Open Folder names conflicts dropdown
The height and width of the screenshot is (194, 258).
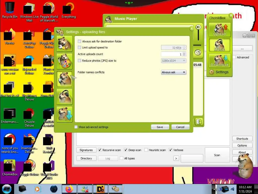[x=174, y=72]
